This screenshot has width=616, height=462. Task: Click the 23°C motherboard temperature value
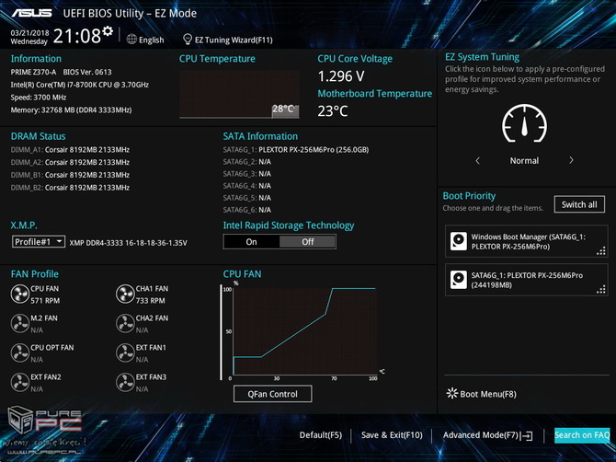pos(333,111)
